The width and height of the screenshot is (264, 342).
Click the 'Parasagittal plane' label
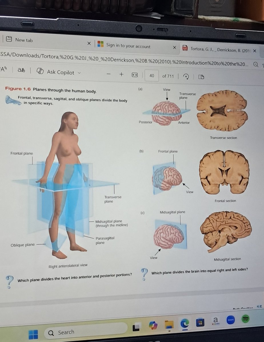[x=105, y=241]
